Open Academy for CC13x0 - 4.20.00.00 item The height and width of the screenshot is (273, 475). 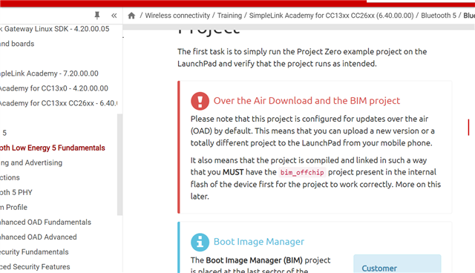click(54, 88)
